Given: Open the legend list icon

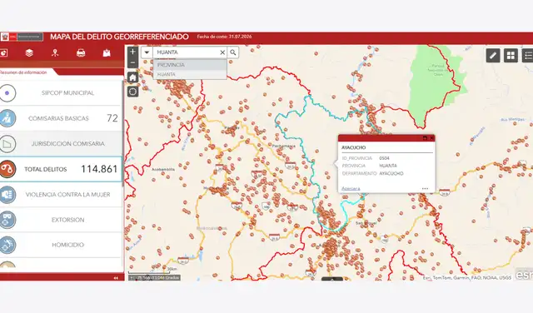Looking at the screenshot, I should 527,56.
